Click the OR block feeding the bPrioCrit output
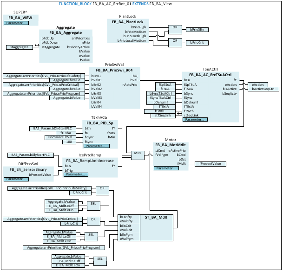 [175, 43]
